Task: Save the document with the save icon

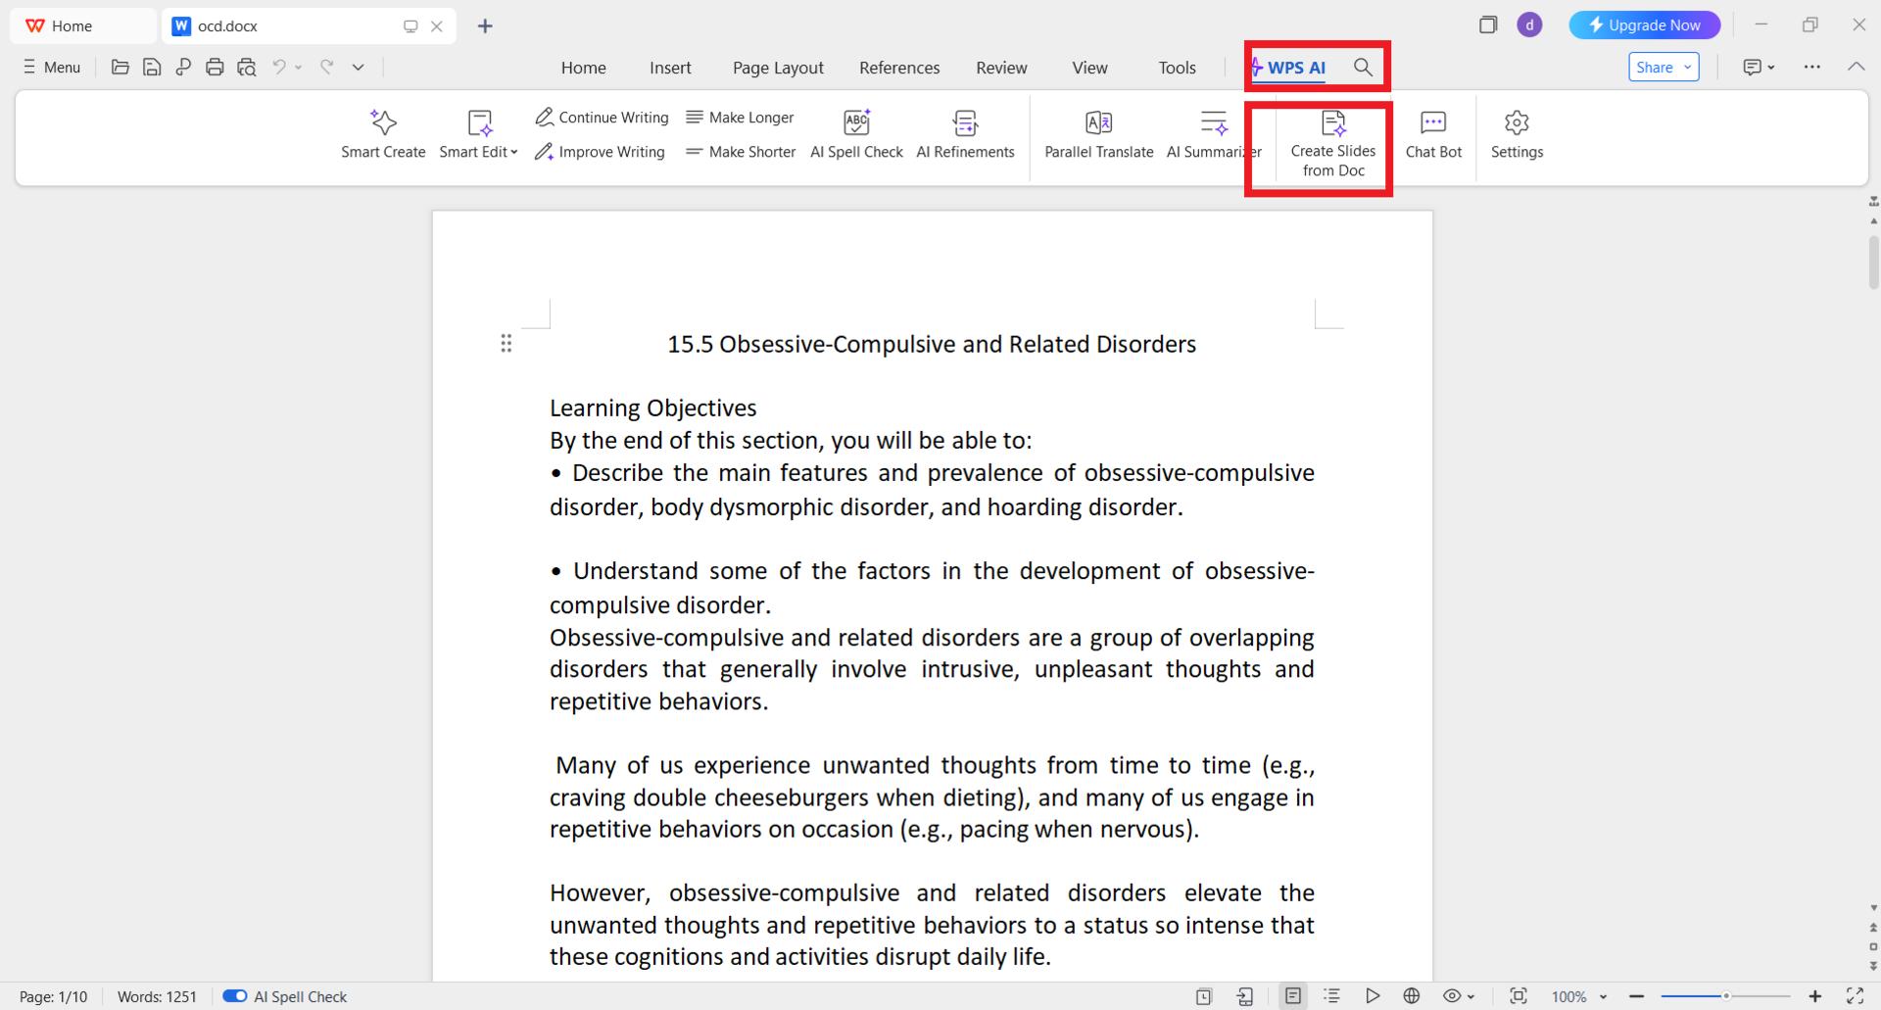Action: [152, 67]
